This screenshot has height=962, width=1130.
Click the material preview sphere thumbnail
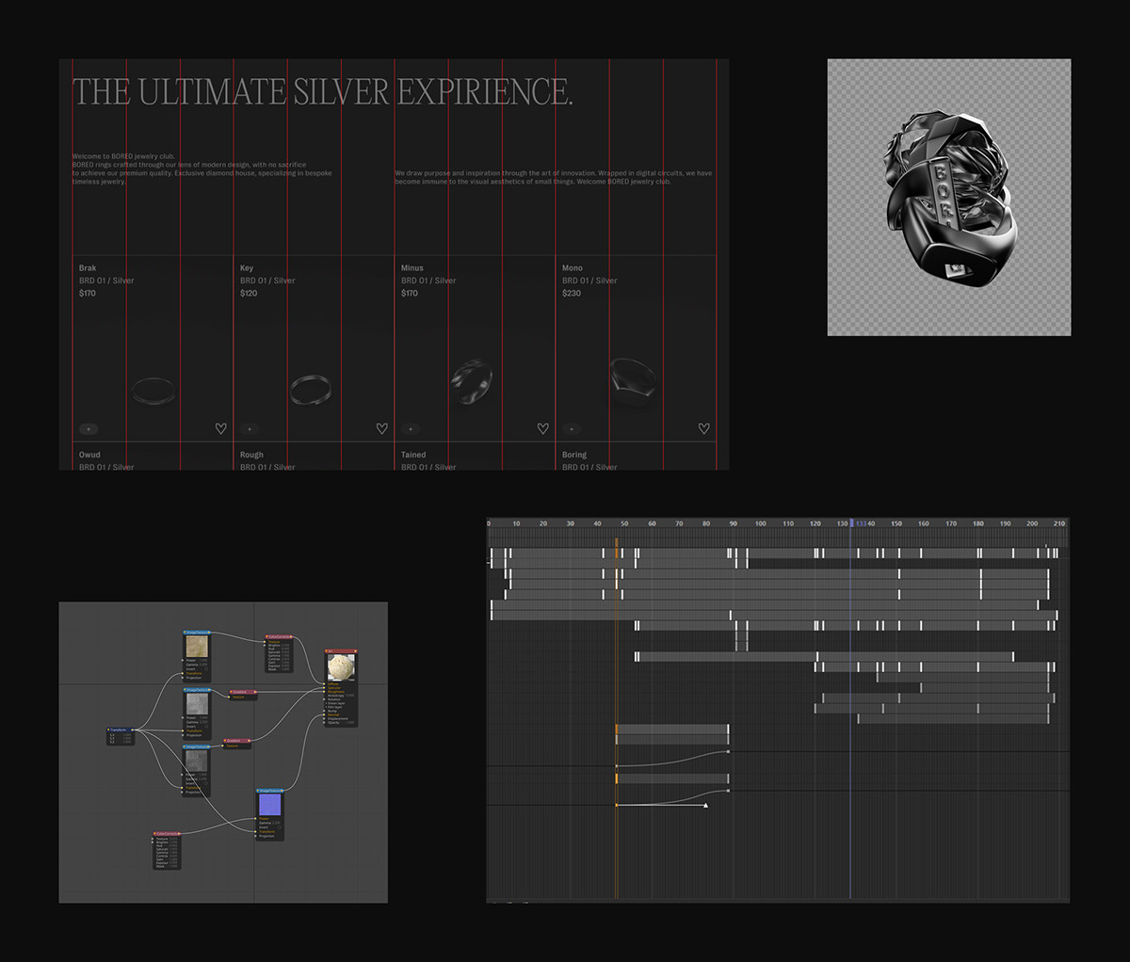[x=341, y=667]
